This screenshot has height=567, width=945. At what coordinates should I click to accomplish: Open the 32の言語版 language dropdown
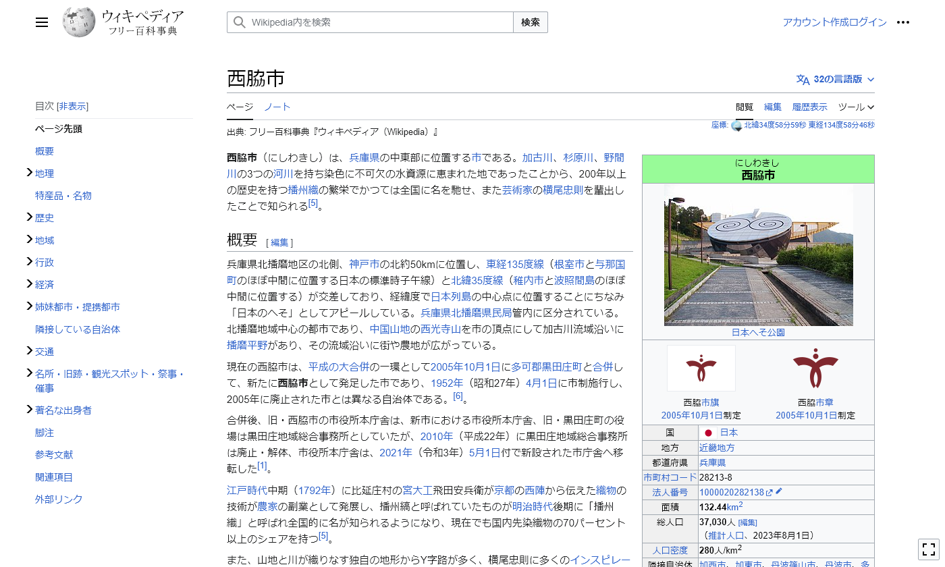point(836,80)
